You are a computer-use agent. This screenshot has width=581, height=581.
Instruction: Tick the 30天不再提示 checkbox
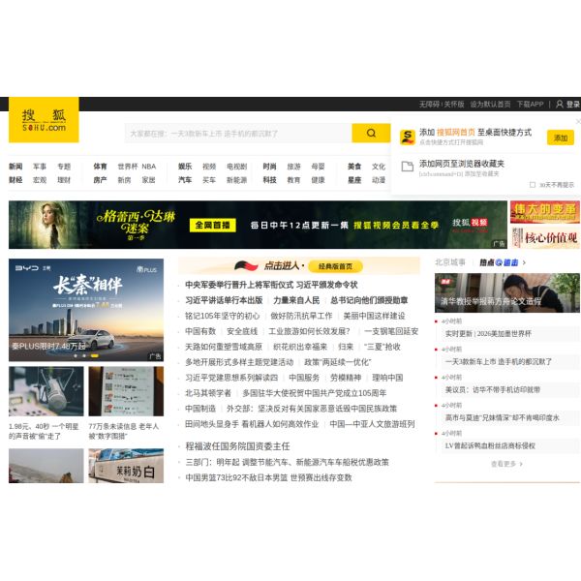pos(533,185)
